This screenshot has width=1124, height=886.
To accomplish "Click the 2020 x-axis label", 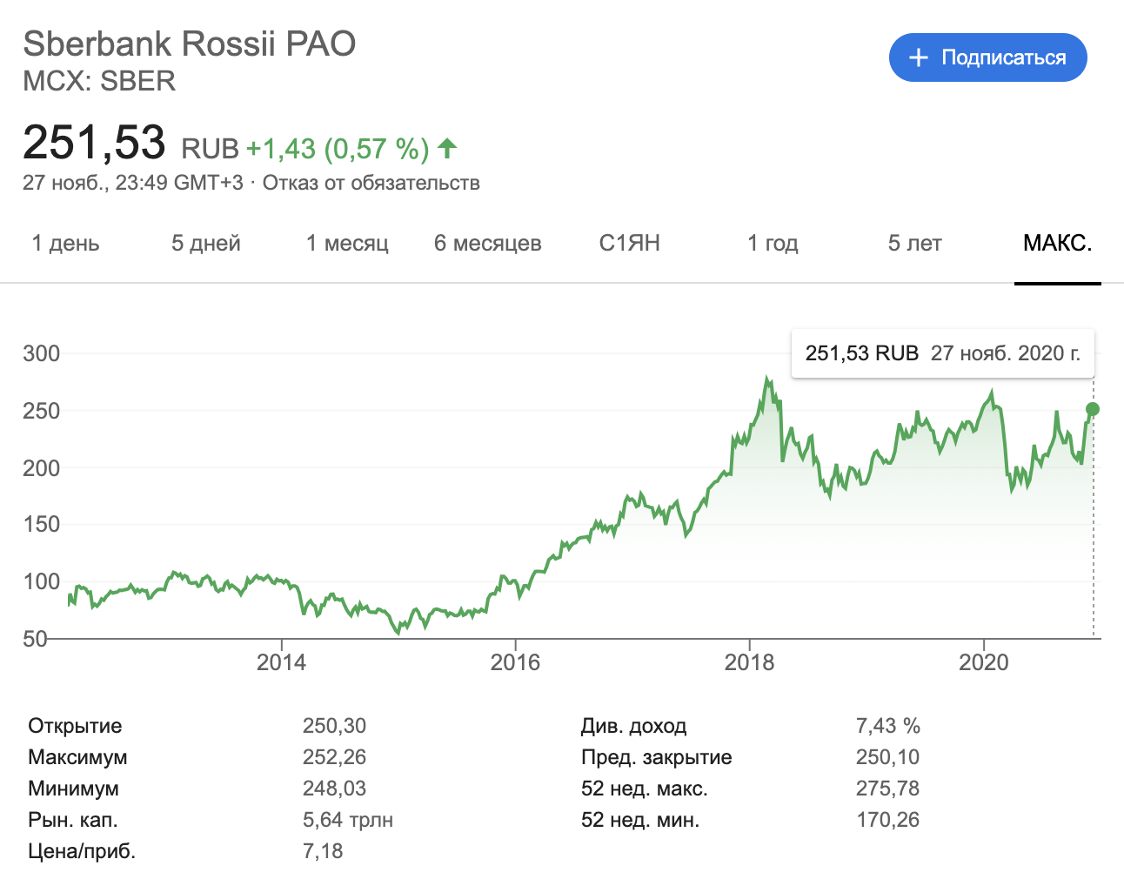I will [984, 662].
